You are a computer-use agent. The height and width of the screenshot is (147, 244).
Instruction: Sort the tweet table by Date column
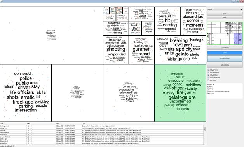point(69,123)
